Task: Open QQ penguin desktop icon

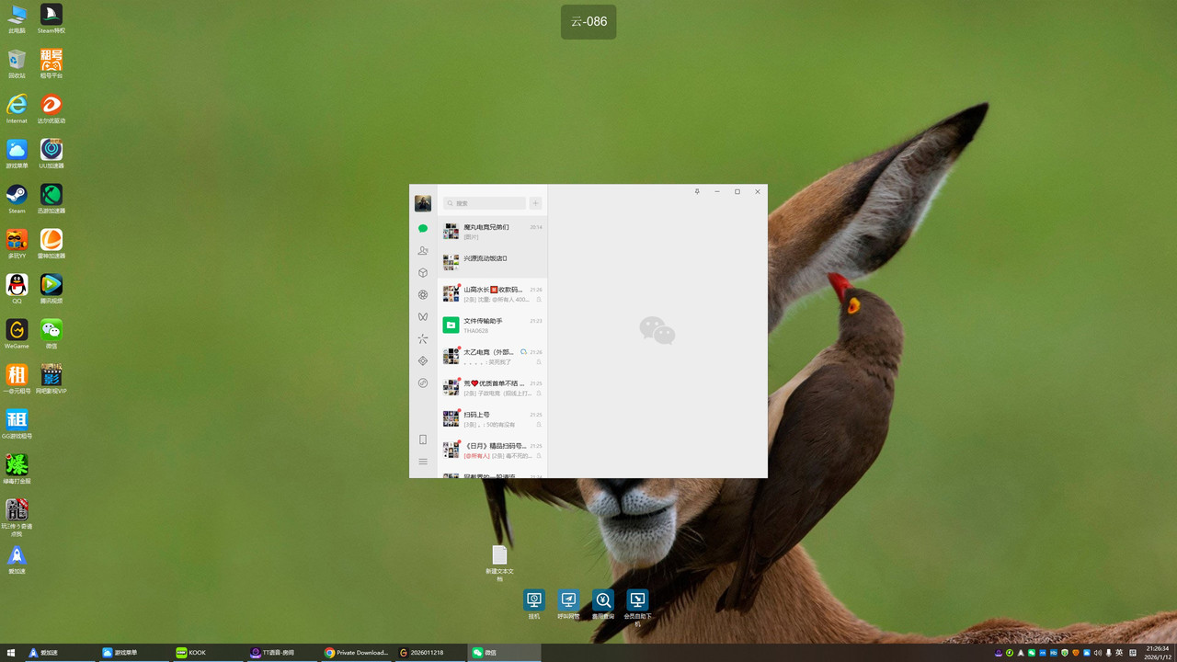Action: (17, 289)
